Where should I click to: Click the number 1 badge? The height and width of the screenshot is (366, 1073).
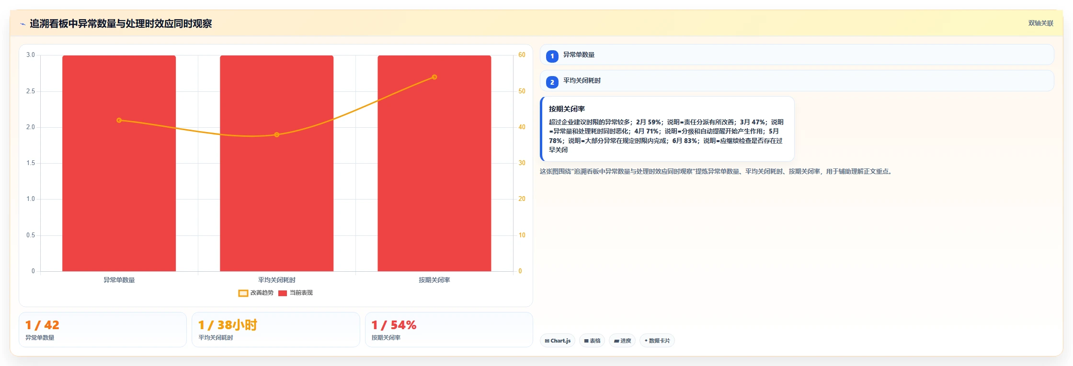tap(552, 56)
